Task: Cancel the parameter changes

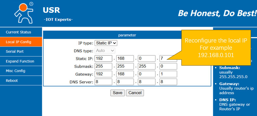Action: coord(135,93)
